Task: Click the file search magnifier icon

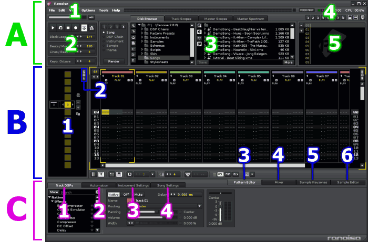Action: pyautogui.click(x=199, y=26)
